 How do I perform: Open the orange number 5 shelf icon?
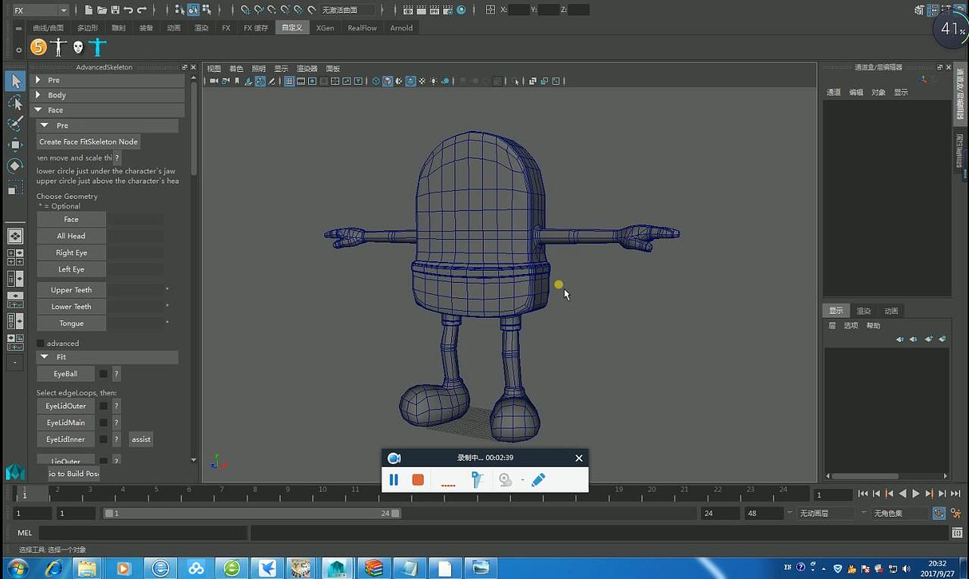point(39,48)
